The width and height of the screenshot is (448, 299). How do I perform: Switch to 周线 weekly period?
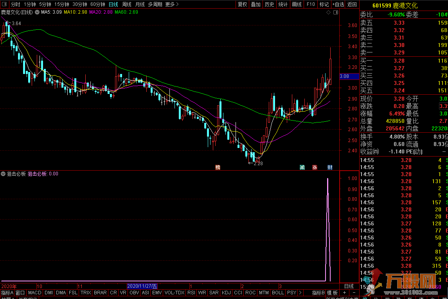[126, 4]
